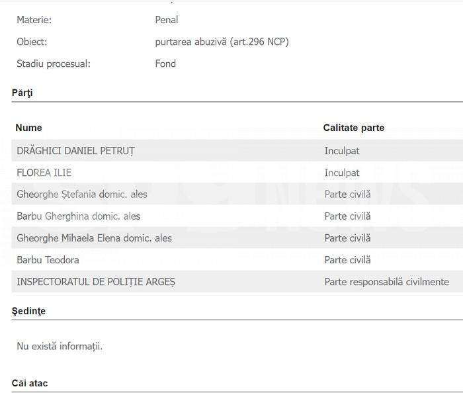This screenshot has width=463, height=393.
Task: Click Parte civilă role for Barbu Teodora
Action: pos(347,260)
